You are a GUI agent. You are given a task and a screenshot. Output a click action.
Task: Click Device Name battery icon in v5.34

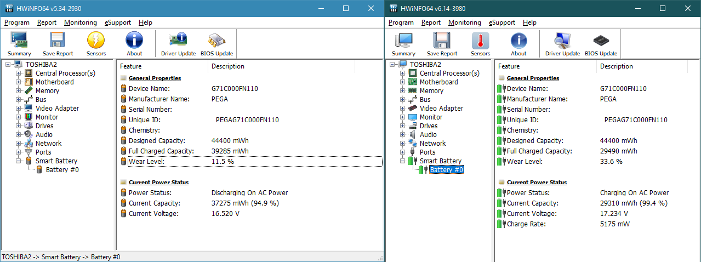pyautogui.click(x=124, y=89)
